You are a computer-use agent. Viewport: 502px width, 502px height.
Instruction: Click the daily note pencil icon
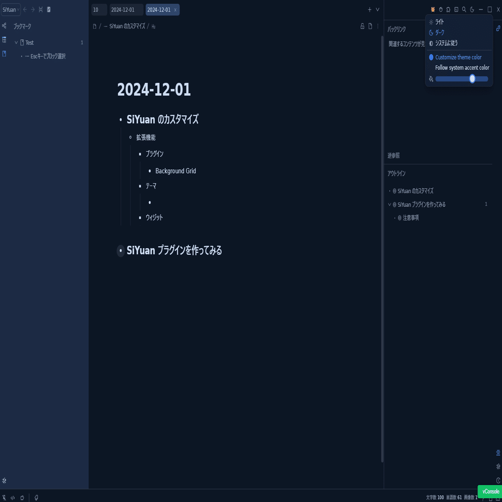point(49,9)
